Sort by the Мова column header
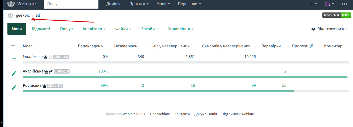 [x=28, y=46]
